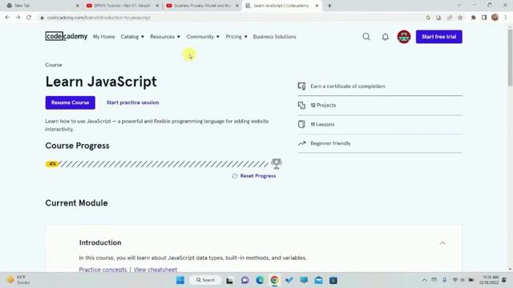Show hidden system tray icons

[x=424, y=280]
